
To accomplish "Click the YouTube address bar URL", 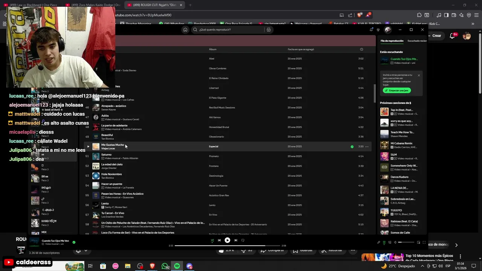I will tap(143, 15).
